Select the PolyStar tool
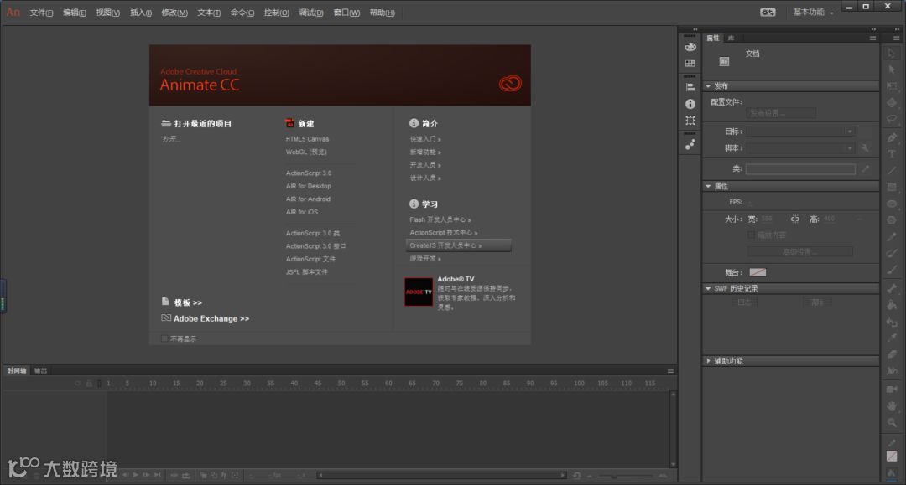The width and height of the screenshot is (906, 485). point(892,220)
